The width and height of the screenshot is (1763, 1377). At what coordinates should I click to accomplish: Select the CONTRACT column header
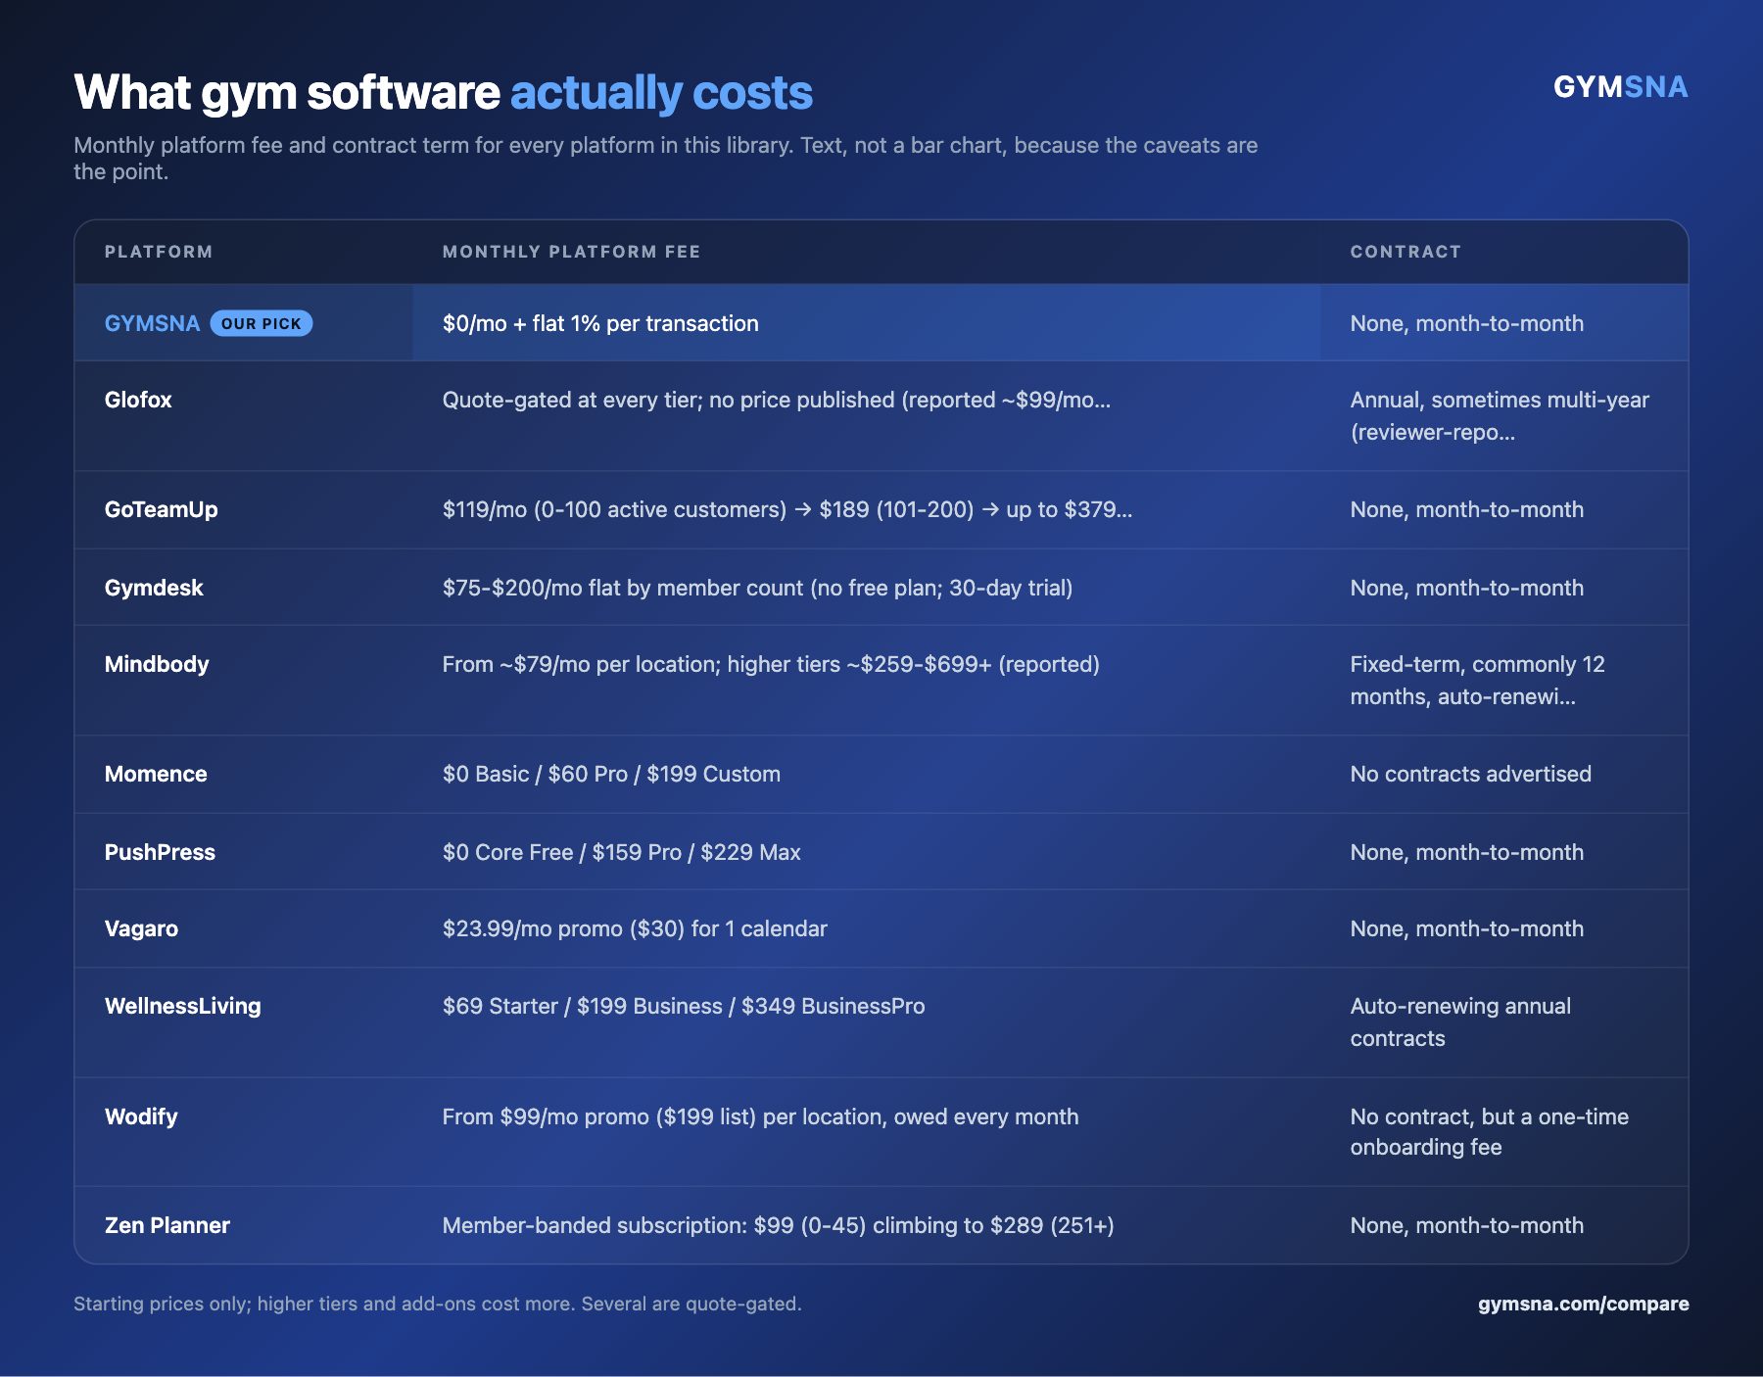(1406, 252)
